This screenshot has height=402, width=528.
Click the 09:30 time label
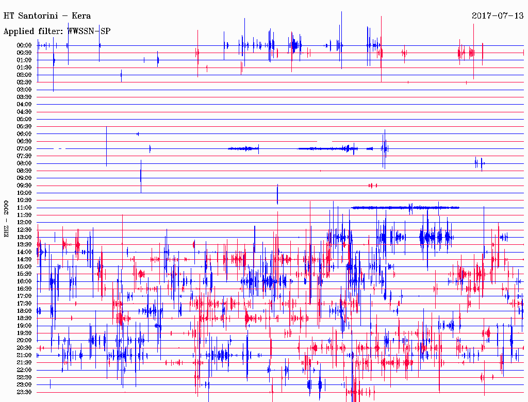[24, 186]
